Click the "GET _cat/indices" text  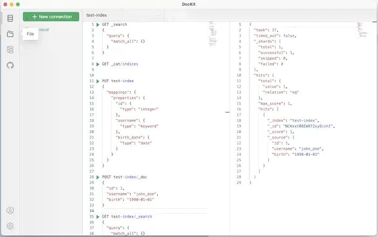tap(120, 64)
